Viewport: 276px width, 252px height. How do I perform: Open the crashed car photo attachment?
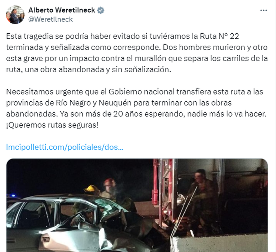137,205
